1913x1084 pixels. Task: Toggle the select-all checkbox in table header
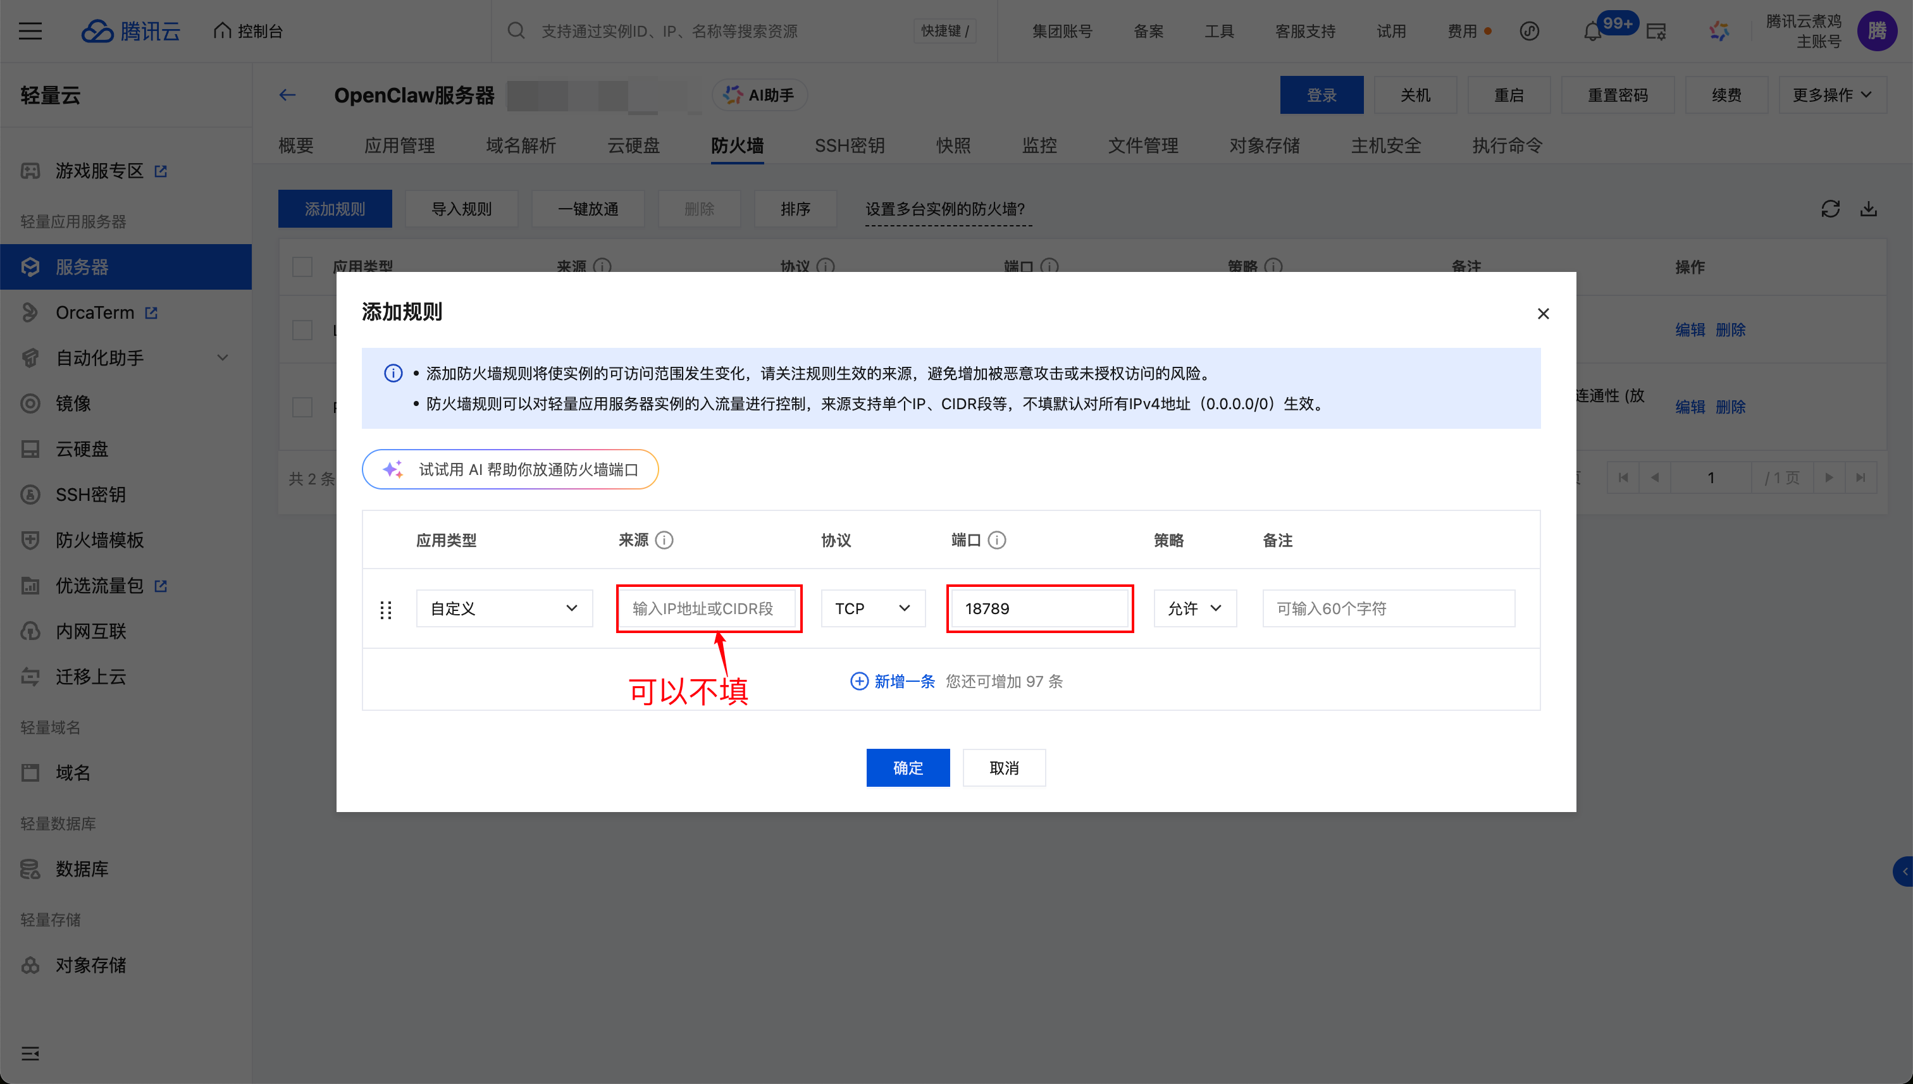pyautogui.click(x=302, y=266)
